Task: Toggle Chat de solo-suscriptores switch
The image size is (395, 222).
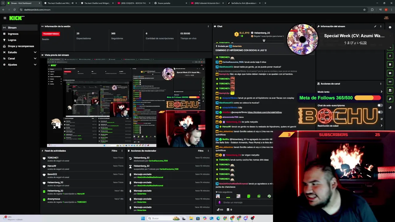Action: point(380,105)
